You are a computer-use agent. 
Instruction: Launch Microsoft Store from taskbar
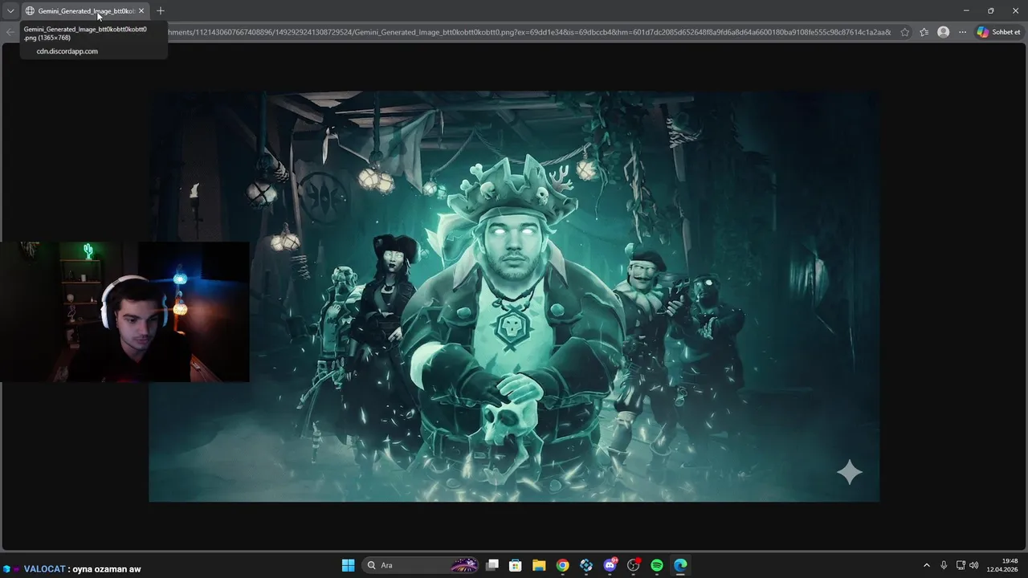pos(516,565)
